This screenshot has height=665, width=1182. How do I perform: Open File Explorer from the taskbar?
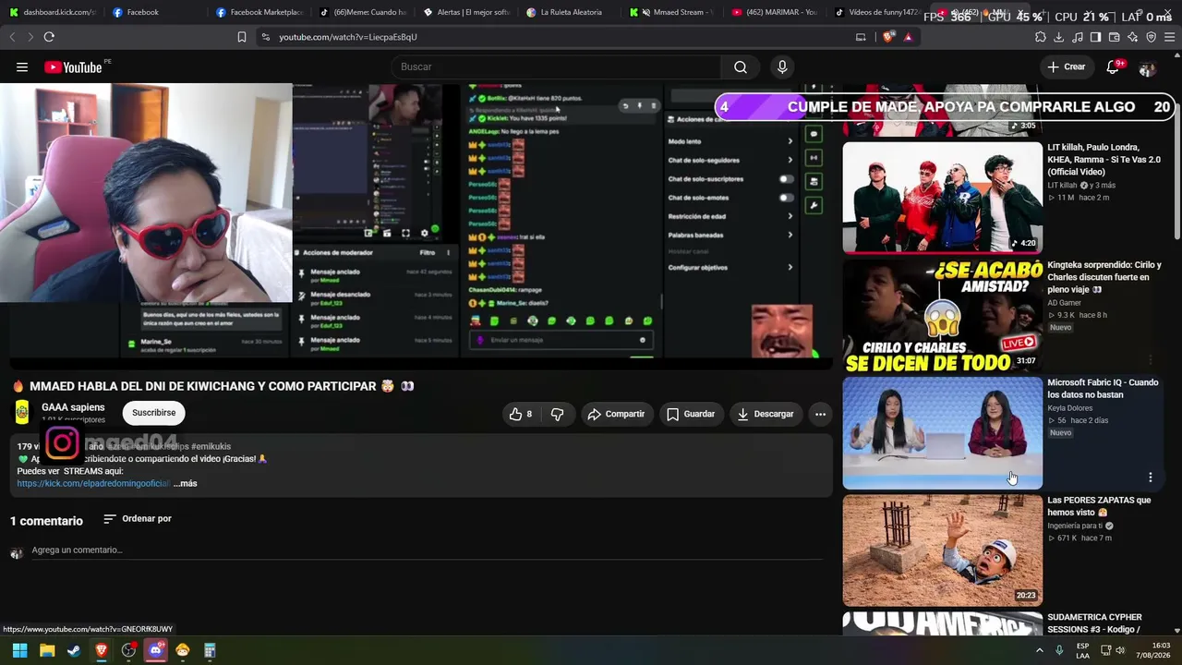(47, 650)
